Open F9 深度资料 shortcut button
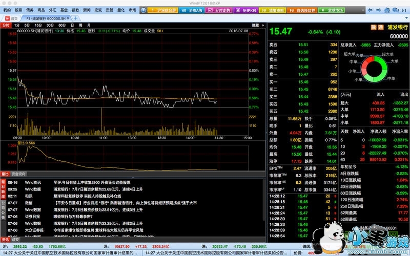Image resolution: width=410 pixels, height=256 pixels. tap(273, 10)
